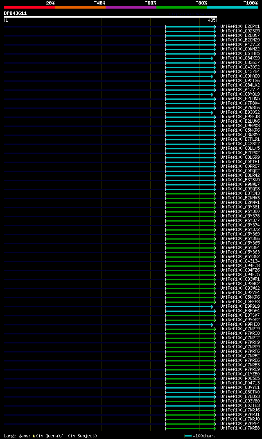Image resolution: width=262 pixels, height=439 pixels.
Task: Select hit label UniRef100_B3TS43
Action: coord(240,194)
